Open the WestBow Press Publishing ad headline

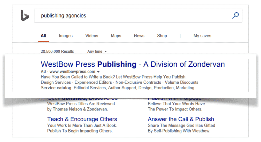pyautogui.click(x=133, y=64)
